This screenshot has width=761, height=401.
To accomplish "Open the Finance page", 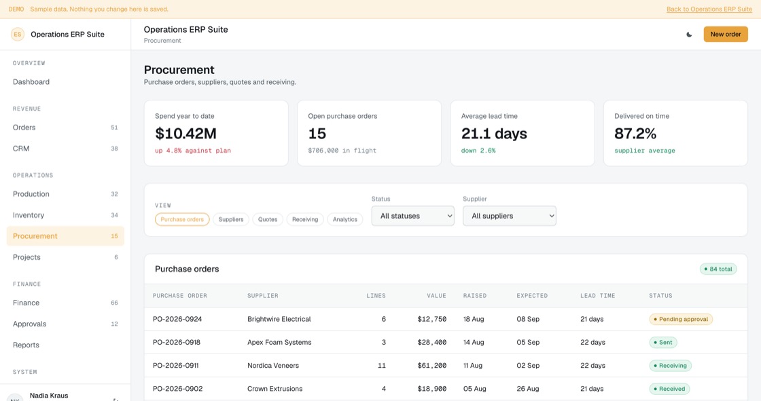I will 65,303.
